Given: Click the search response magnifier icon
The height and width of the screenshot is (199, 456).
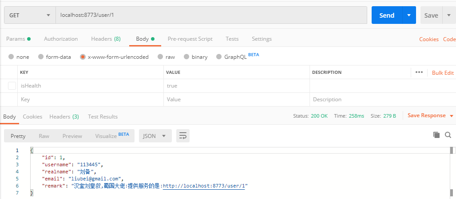Looking at the screenshot, I should pos(448,135).
